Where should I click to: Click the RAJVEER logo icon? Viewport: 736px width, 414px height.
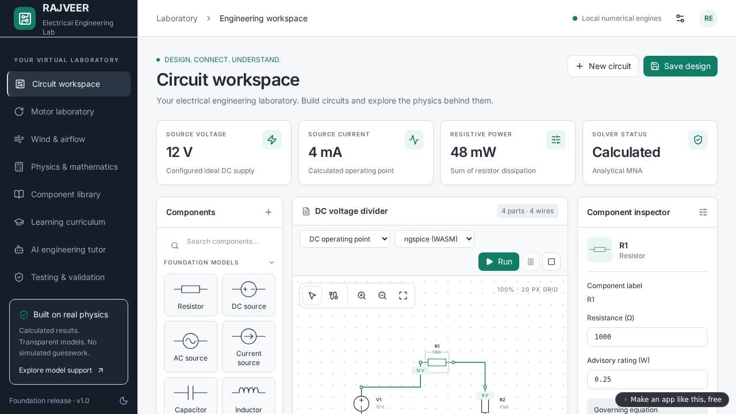point(25,18)
